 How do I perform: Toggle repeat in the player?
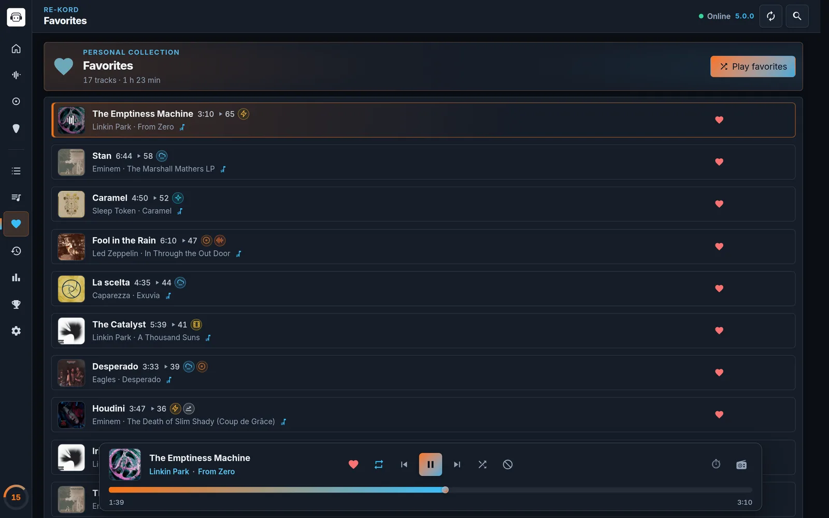tap(379, 465)
